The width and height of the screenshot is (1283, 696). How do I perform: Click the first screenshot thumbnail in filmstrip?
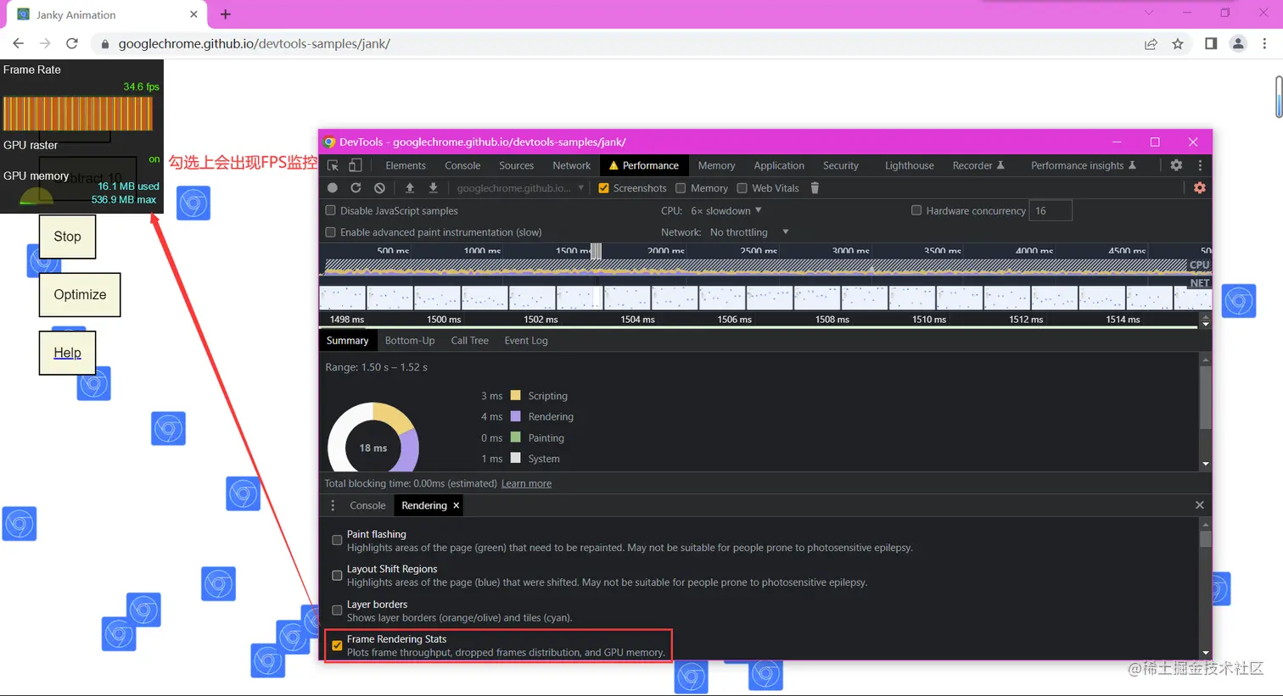point(343,298)
